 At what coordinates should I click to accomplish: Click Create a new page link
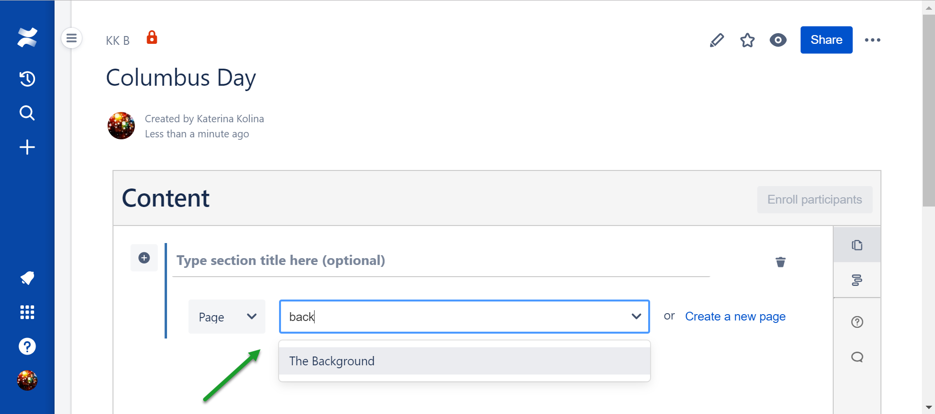coord(735,317)
